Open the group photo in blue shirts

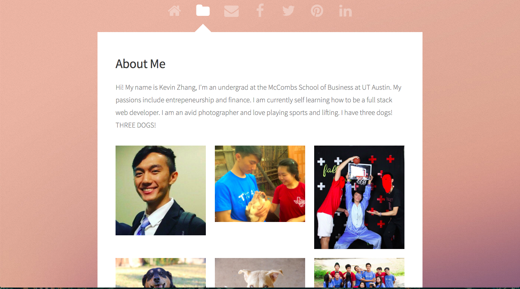[x=359, y=273]
